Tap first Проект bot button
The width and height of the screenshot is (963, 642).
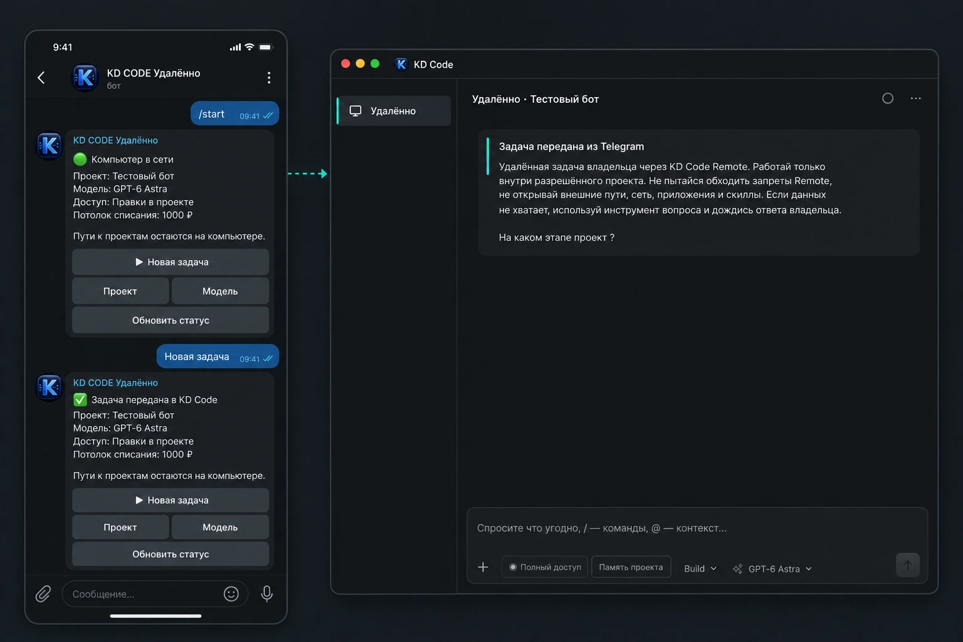(x=120, y=291)
